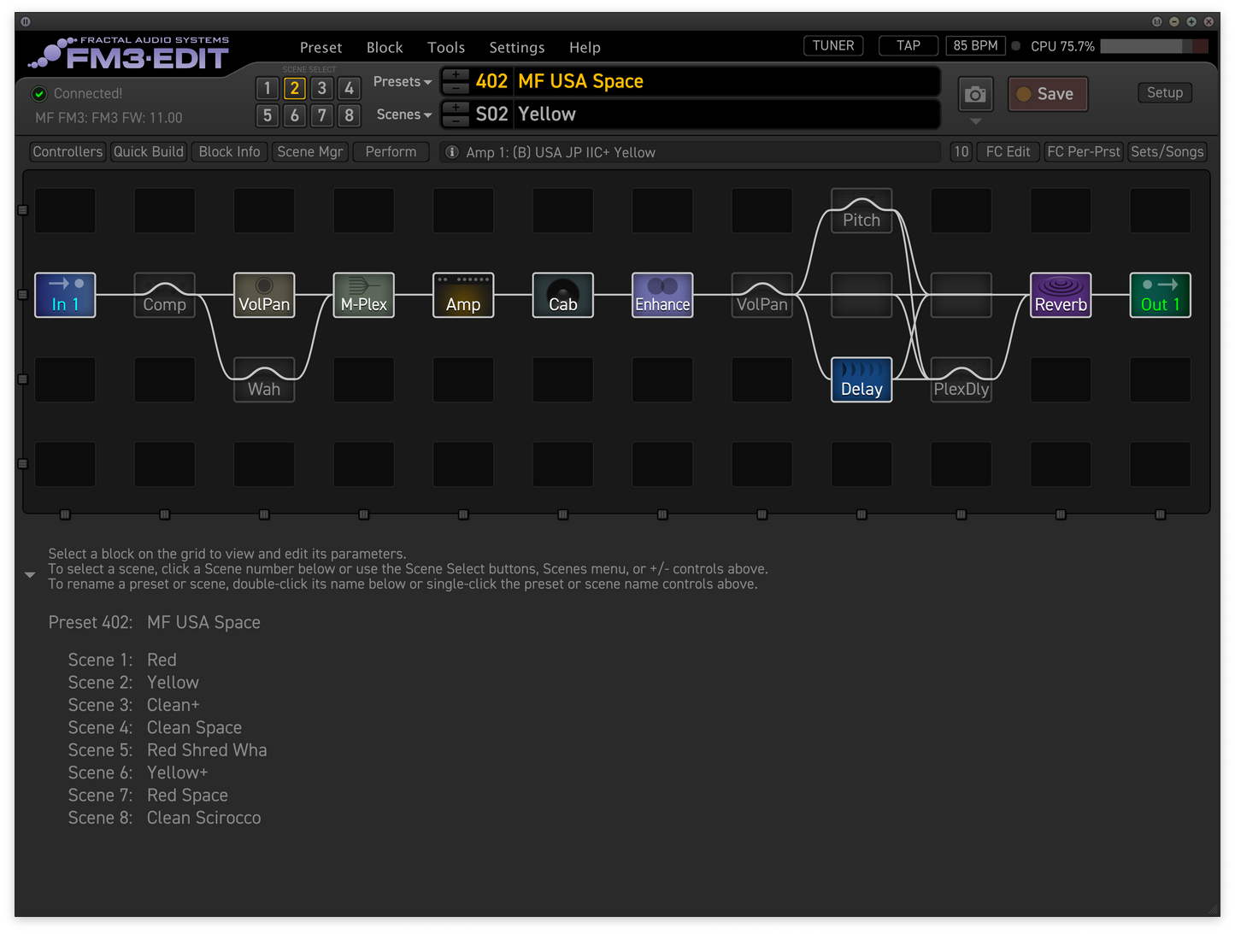This screenshot has width=1235, height=934.
Task: Select the In 1 input block
Action: [x=65, y=295]
